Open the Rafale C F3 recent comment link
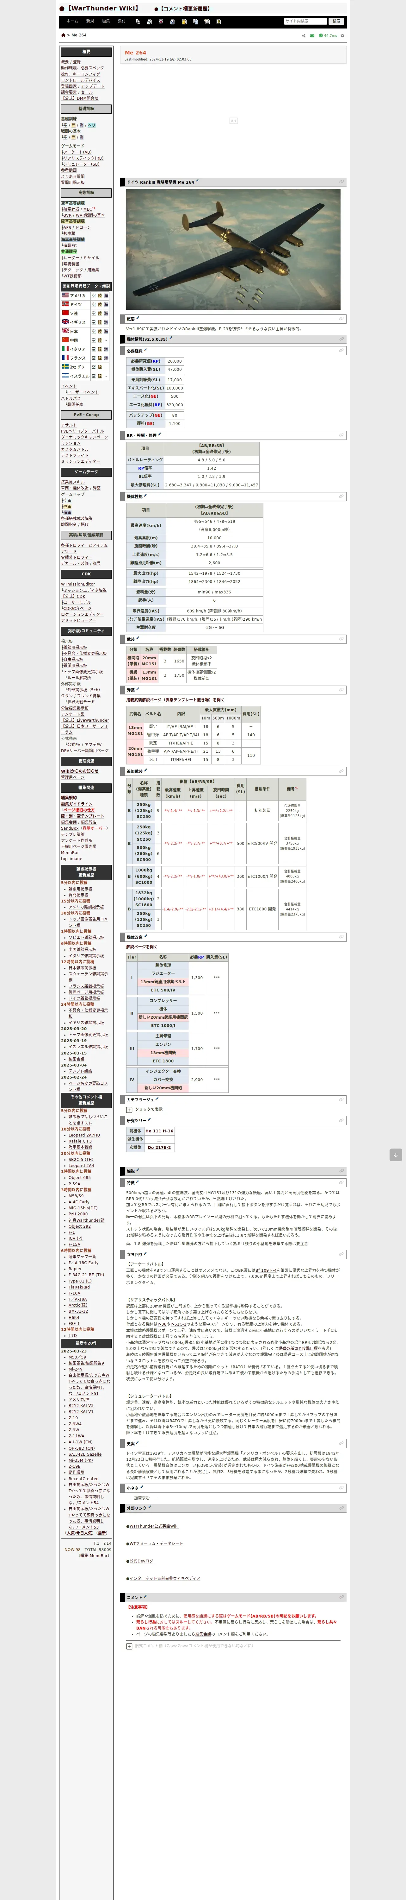The image size is (406, 1900). click(80, 1141)
